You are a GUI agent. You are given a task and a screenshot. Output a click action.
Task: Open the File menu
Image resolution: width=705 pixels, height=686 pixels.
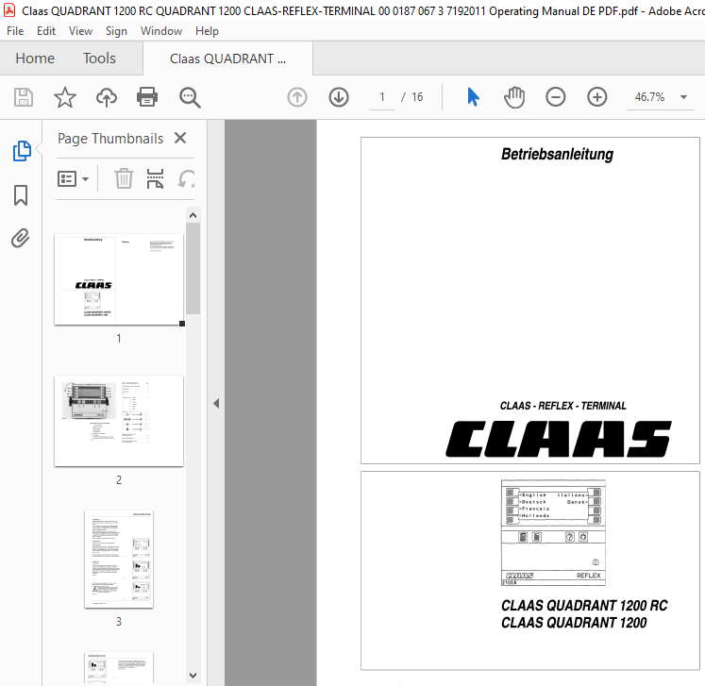click(x=15, y=31)
